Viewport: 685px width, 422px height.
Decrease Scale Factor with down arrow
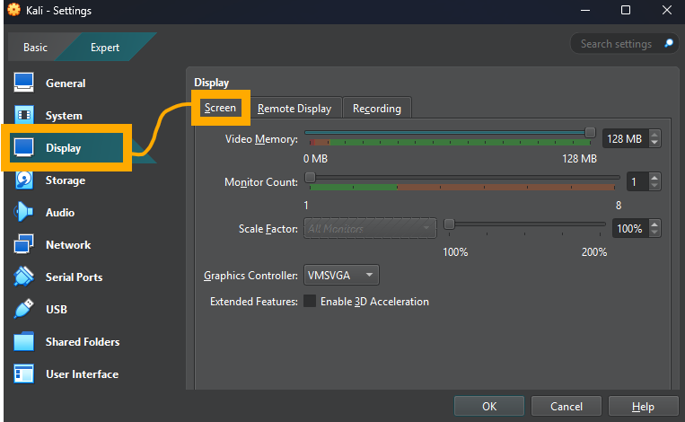654,233
